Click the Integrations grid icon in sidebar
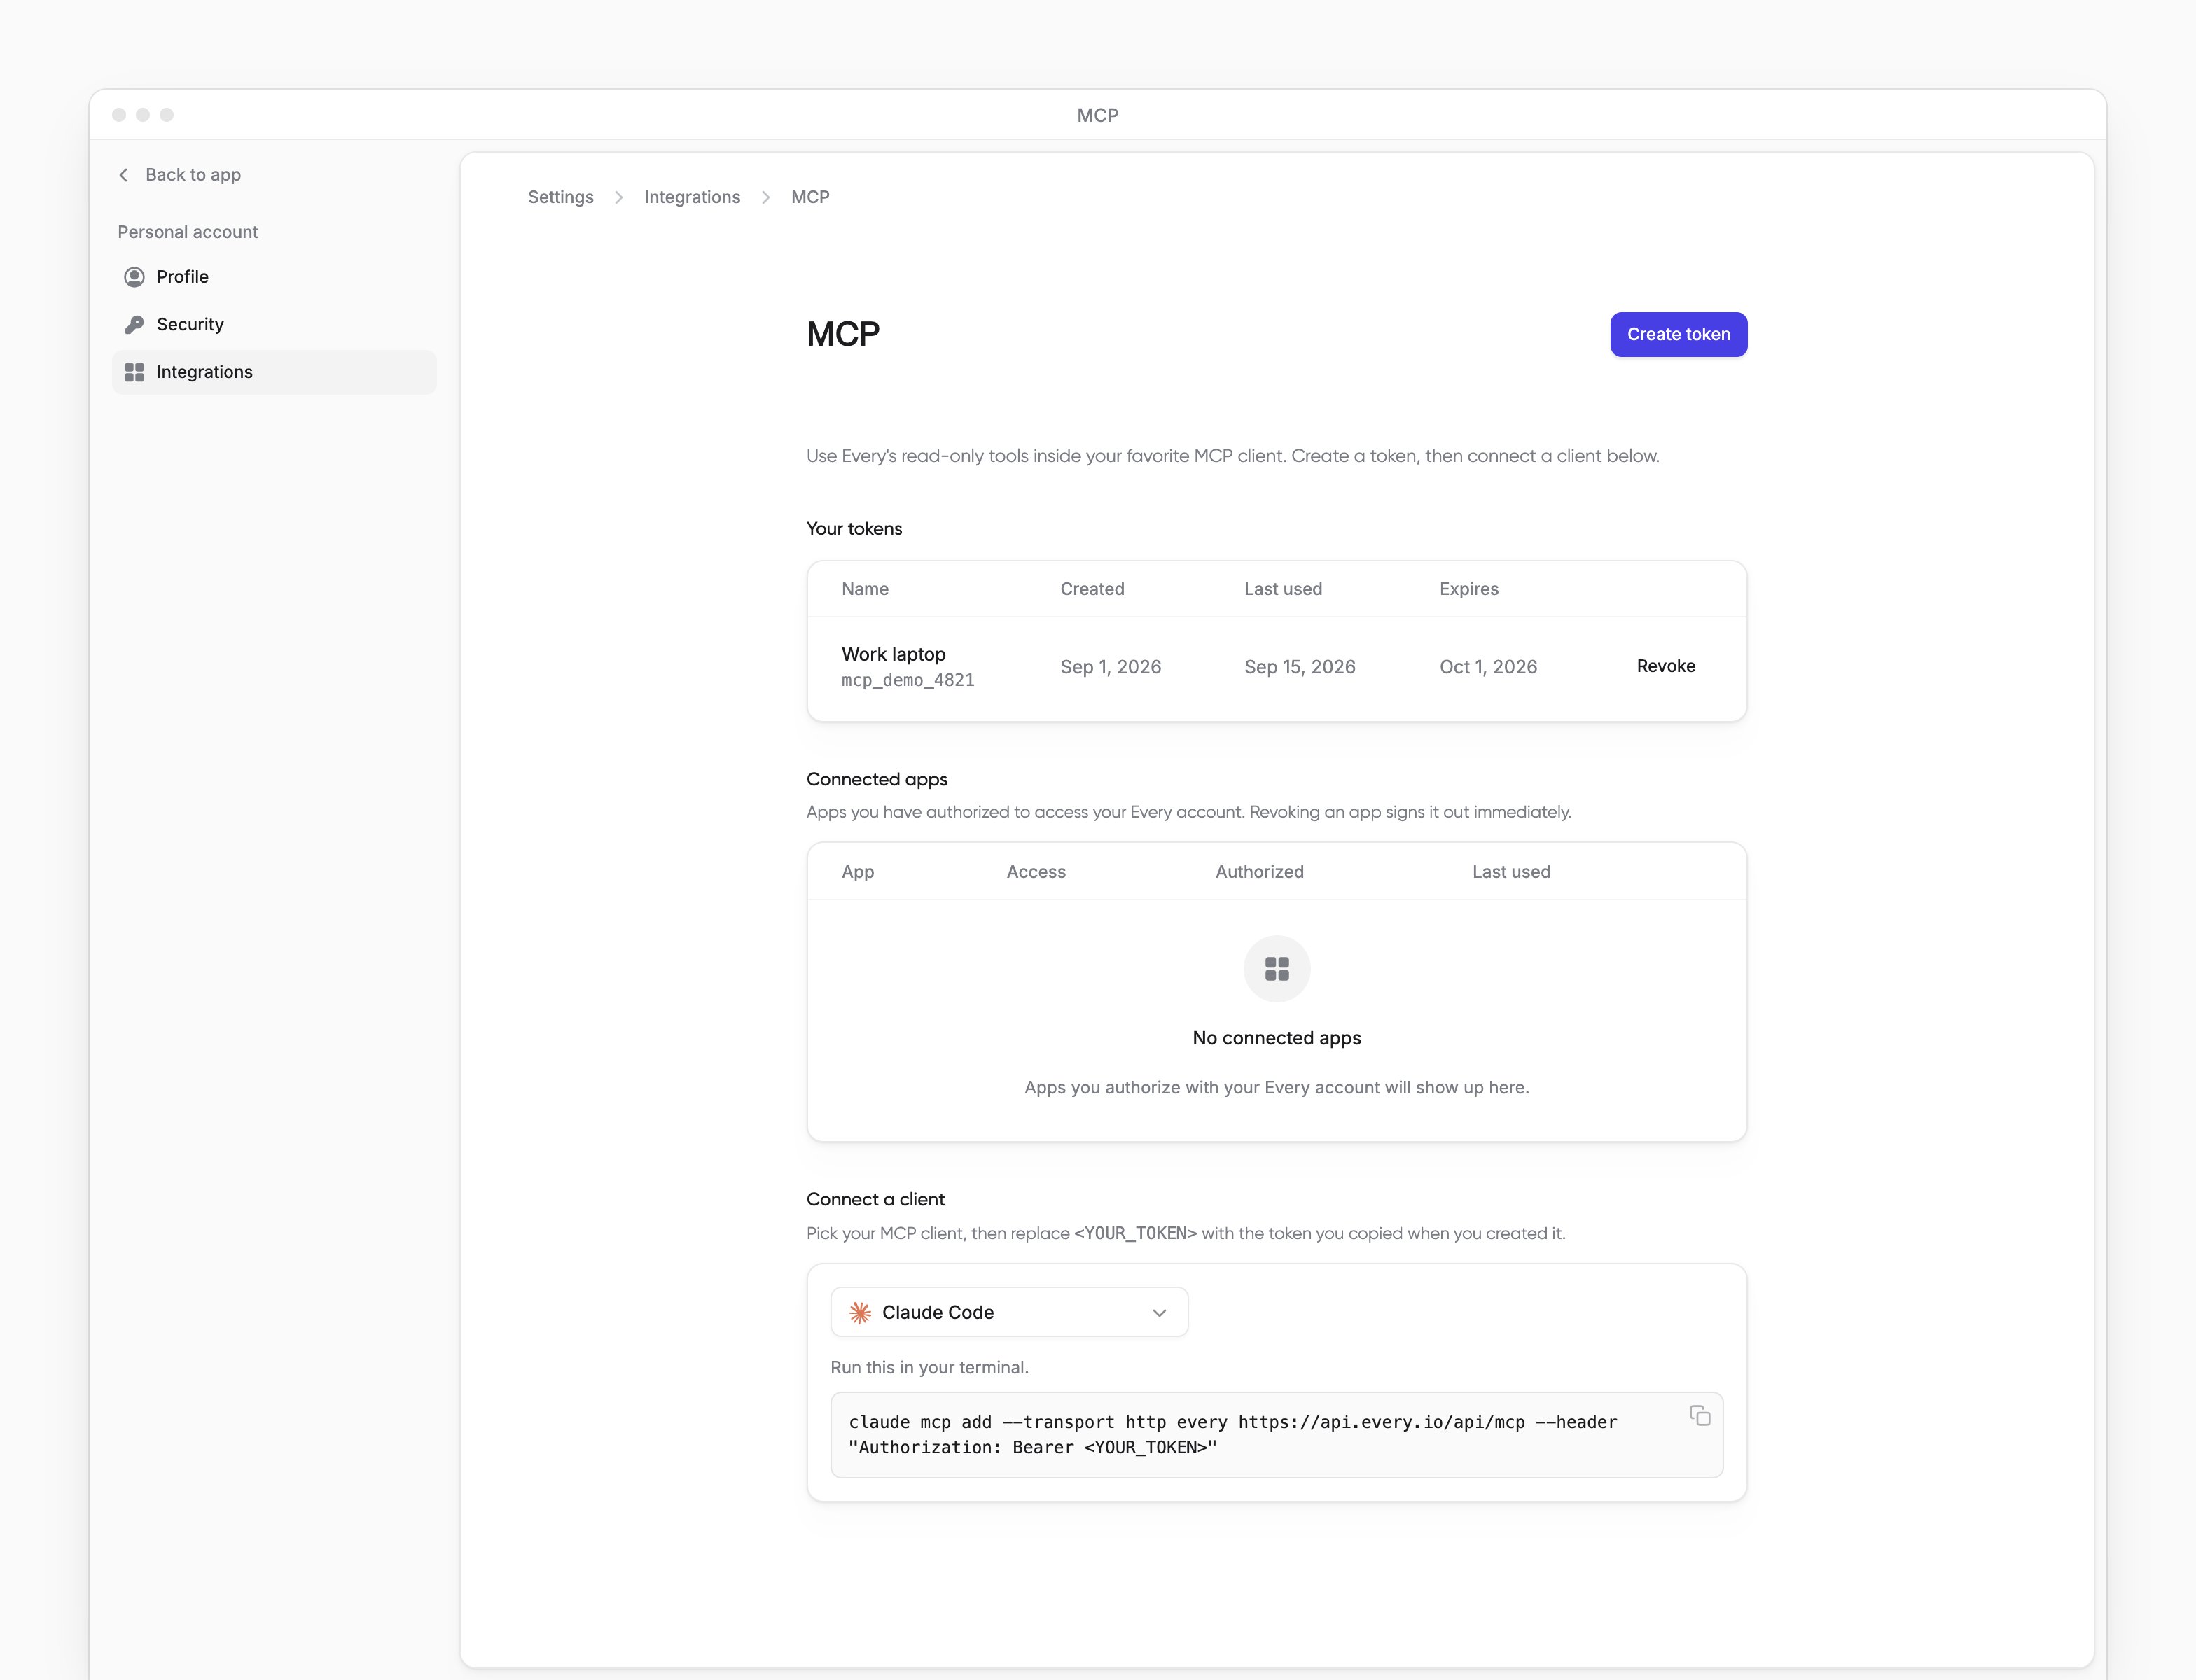The image size is (2196, 1680). pyautogui.click(x=134, y=372)
